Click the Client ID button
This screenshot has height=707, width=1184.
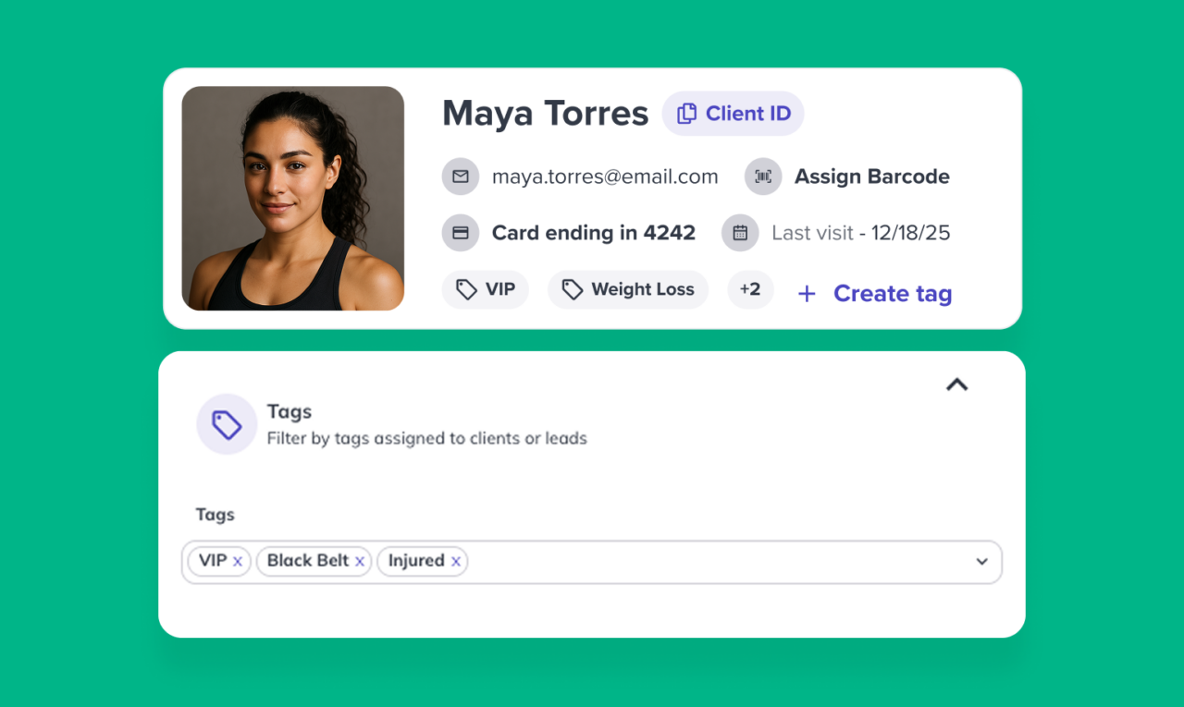tap(733, 114)
